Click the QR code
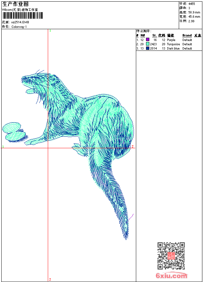 pyautogui.click(x=171, y=256)
